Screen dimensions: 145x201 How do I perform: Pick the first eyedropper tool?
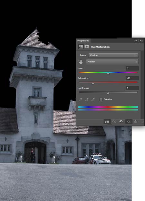[81, 99]
